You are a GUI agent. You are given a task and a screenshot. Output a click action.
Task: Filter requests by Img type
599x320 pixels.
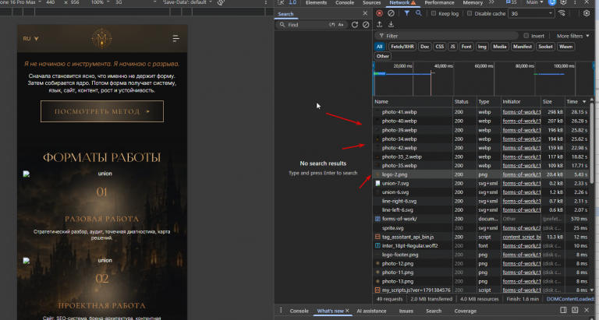tap(482, 47)
